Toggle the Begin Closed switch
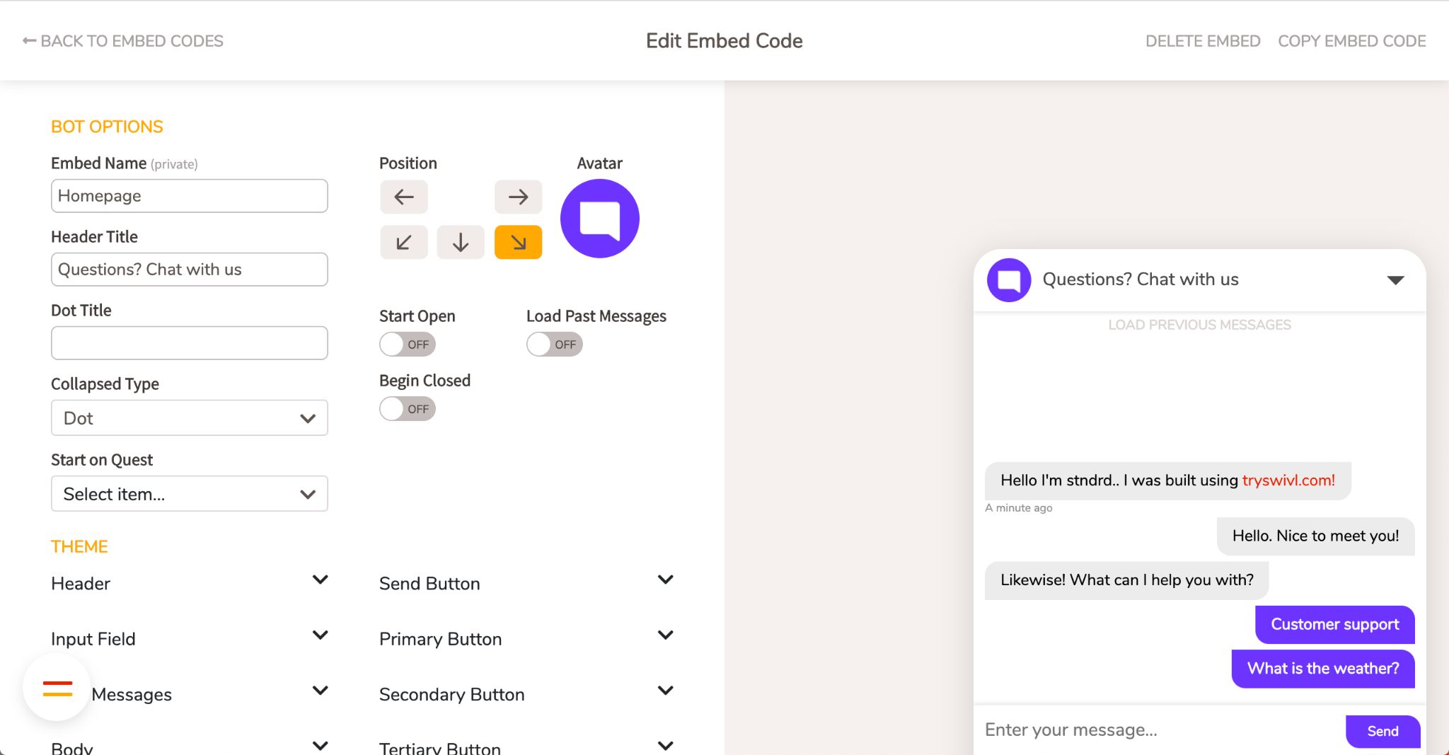The image size is (1449, 755). [407, 409]
